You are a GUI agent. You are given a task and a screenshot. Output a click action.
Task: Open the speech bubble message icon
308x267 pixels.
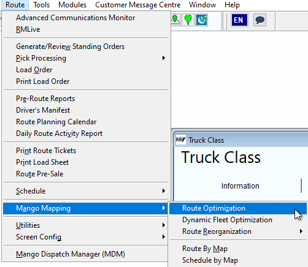pyautogui.click(x=260, y=20)
